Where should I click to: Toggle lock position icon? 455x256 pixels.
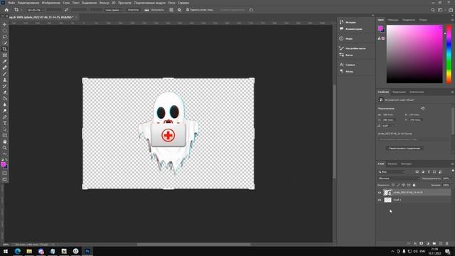403,185
